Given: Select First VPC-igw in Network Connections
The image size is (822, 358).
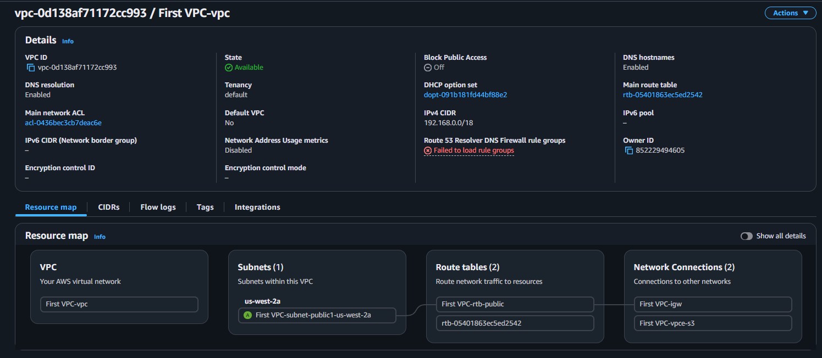Looking at the screenshot, I should [x=713, y=304].
